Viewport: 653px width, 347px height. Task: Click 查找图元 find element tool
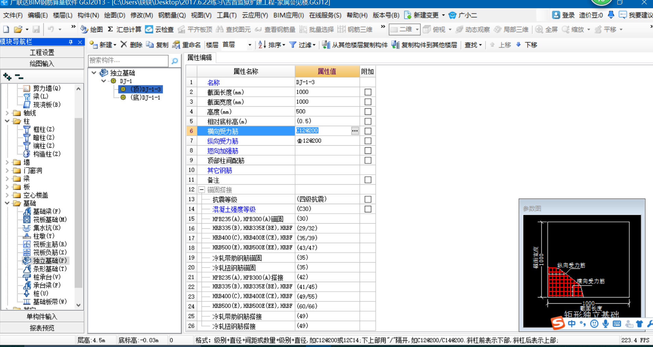coord(233,29)
